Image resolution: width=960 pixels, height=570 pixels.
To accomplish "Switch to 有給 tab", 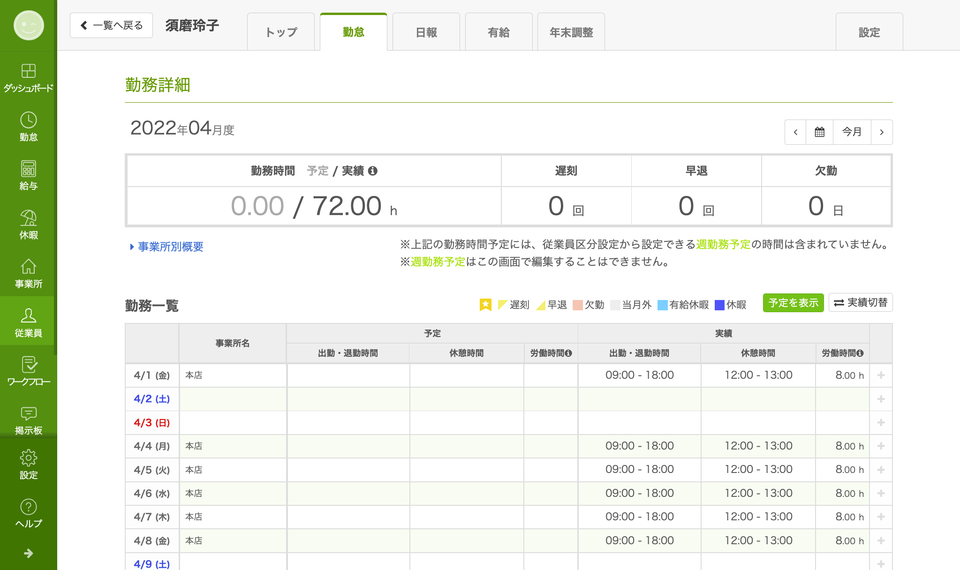I will pyautogui.click(x=499, y=32).
